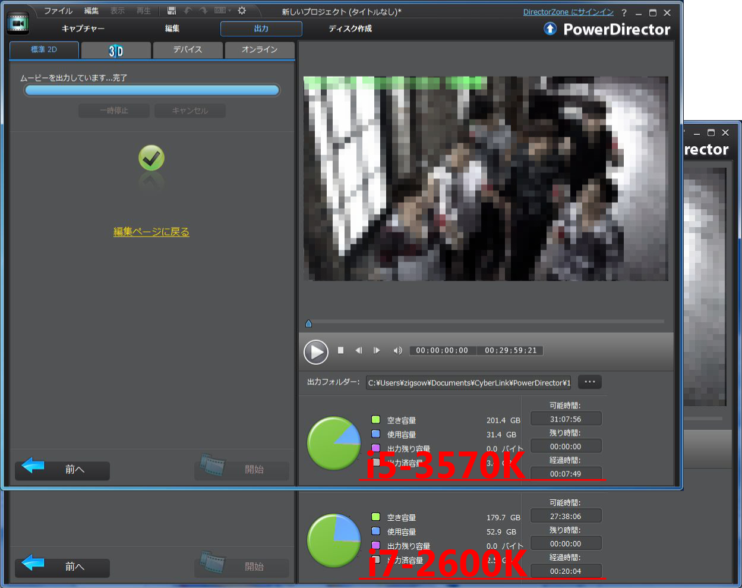Step to the next frame
Image resolution: width=742 pixels, height=588 pixels.
coord(377,350)
